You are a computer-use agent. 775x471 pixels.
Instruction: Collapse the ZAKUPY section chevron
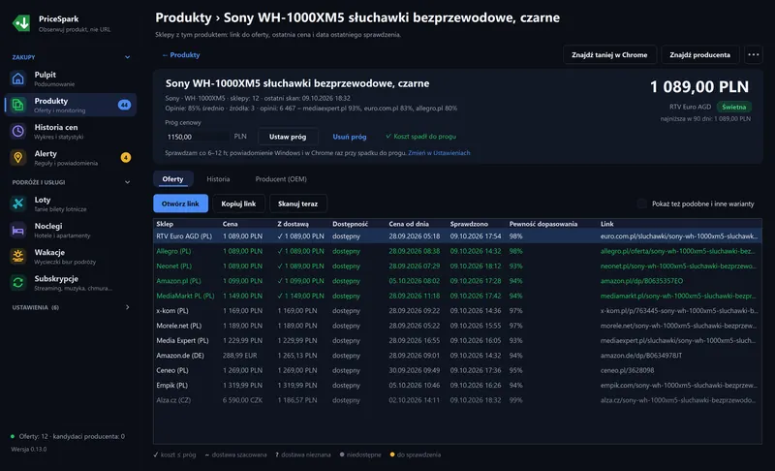[x=128, y=57]
